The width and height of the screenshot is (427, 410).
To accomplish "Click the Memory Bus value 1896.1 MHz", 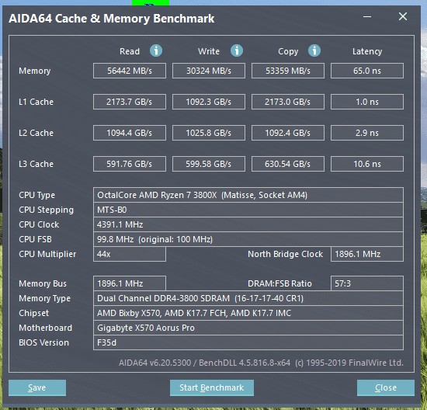I will 130,283.
